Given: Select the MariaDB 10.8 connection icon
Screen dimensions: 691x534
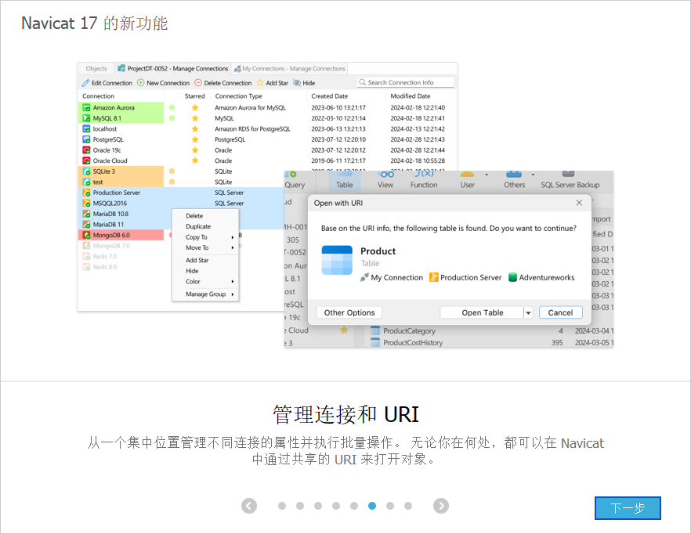Looking at the screenshot, I should [x=86, y=214].
